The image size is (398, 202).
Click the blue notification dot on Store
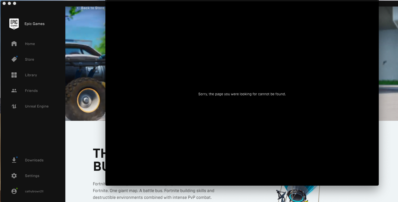(17, 56)
